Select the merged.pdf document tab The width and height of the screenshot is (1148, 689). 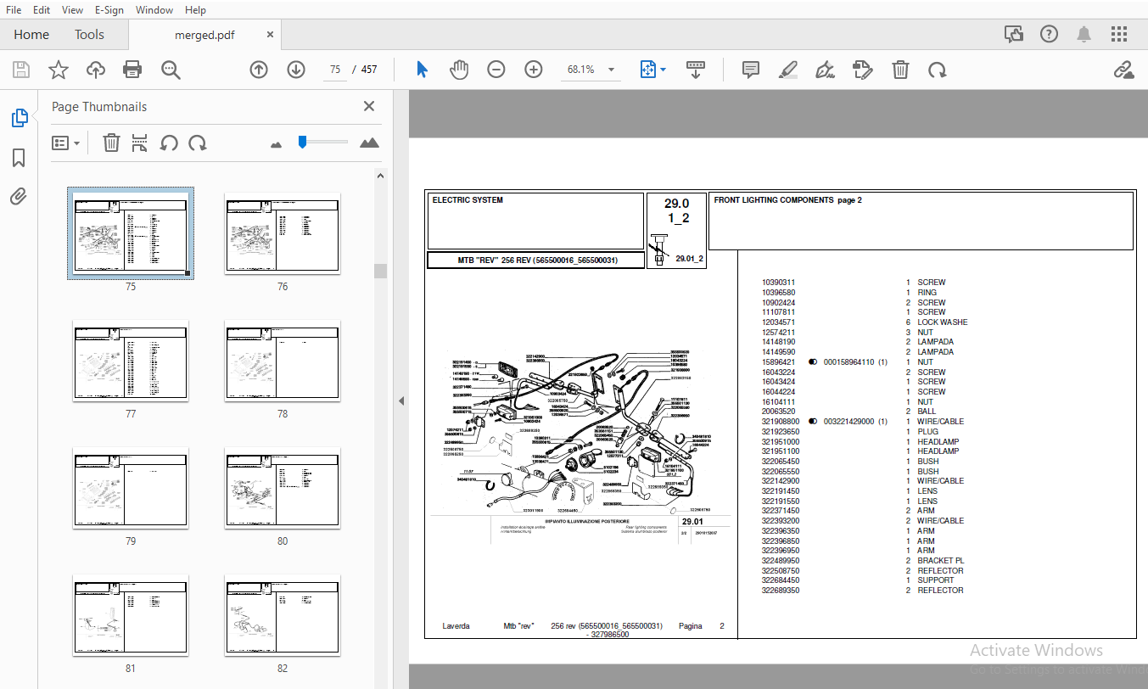pos(204,35)
